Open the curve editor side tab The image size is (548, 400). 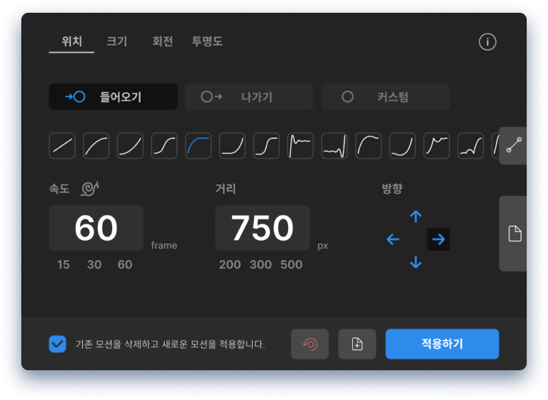coord(513,145)
